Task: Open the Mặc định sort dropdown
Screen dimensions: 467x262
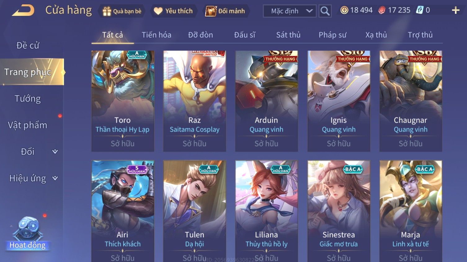Action: click(290, 11)
